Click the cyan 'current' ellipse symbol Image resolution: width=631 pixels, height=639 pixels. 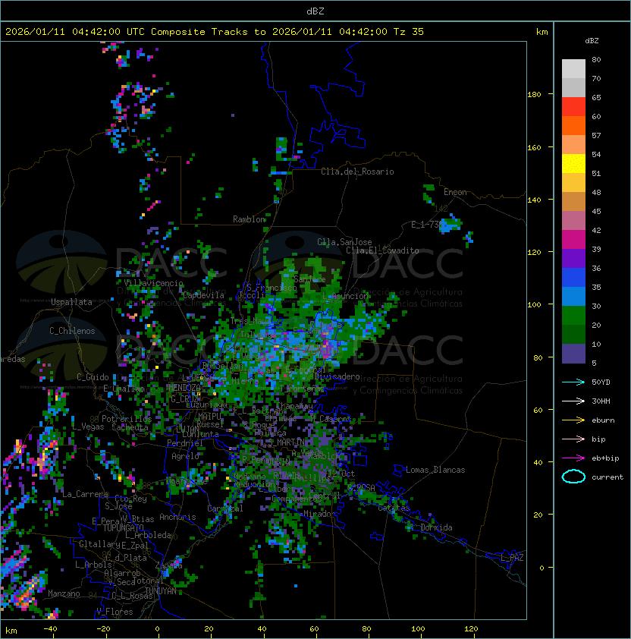tap(573, 477)
